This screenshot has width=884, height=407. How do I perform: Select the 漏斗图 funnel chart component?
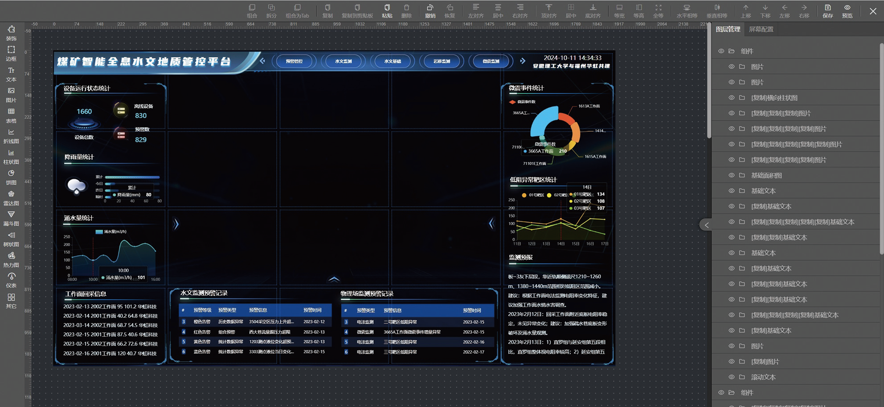coord(11,218)
